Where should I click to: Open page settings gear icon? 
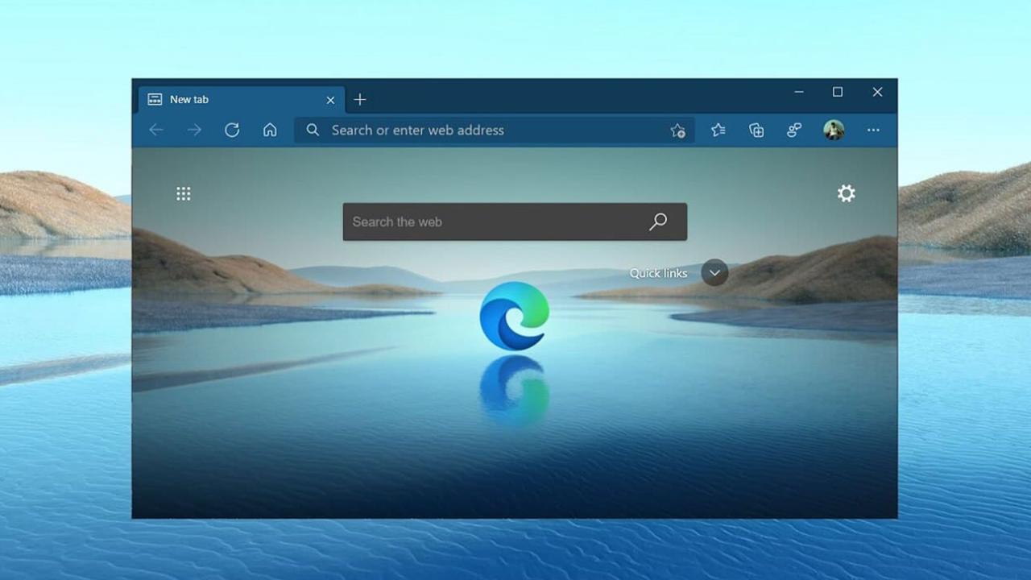click(x=846, y=193)
